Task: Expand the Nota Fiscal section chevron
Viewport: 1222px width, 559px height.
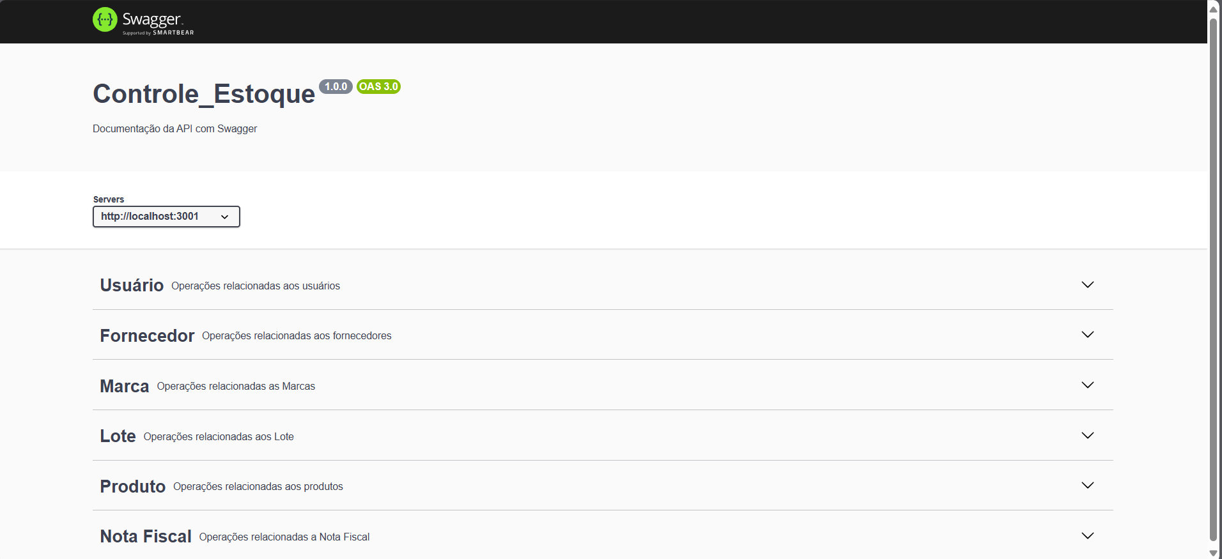Action: 1087,536
